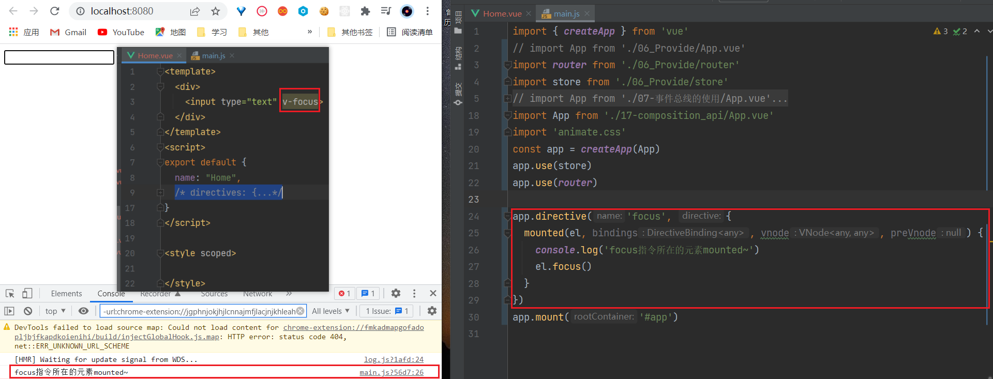Open the 其他书签 folder
Viewport: 993px width, 379px height.
pyautogui.click(x=350, y=32)
